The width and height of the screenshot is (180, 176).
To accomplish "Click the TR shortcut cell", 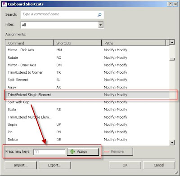I will coord(58,72).
